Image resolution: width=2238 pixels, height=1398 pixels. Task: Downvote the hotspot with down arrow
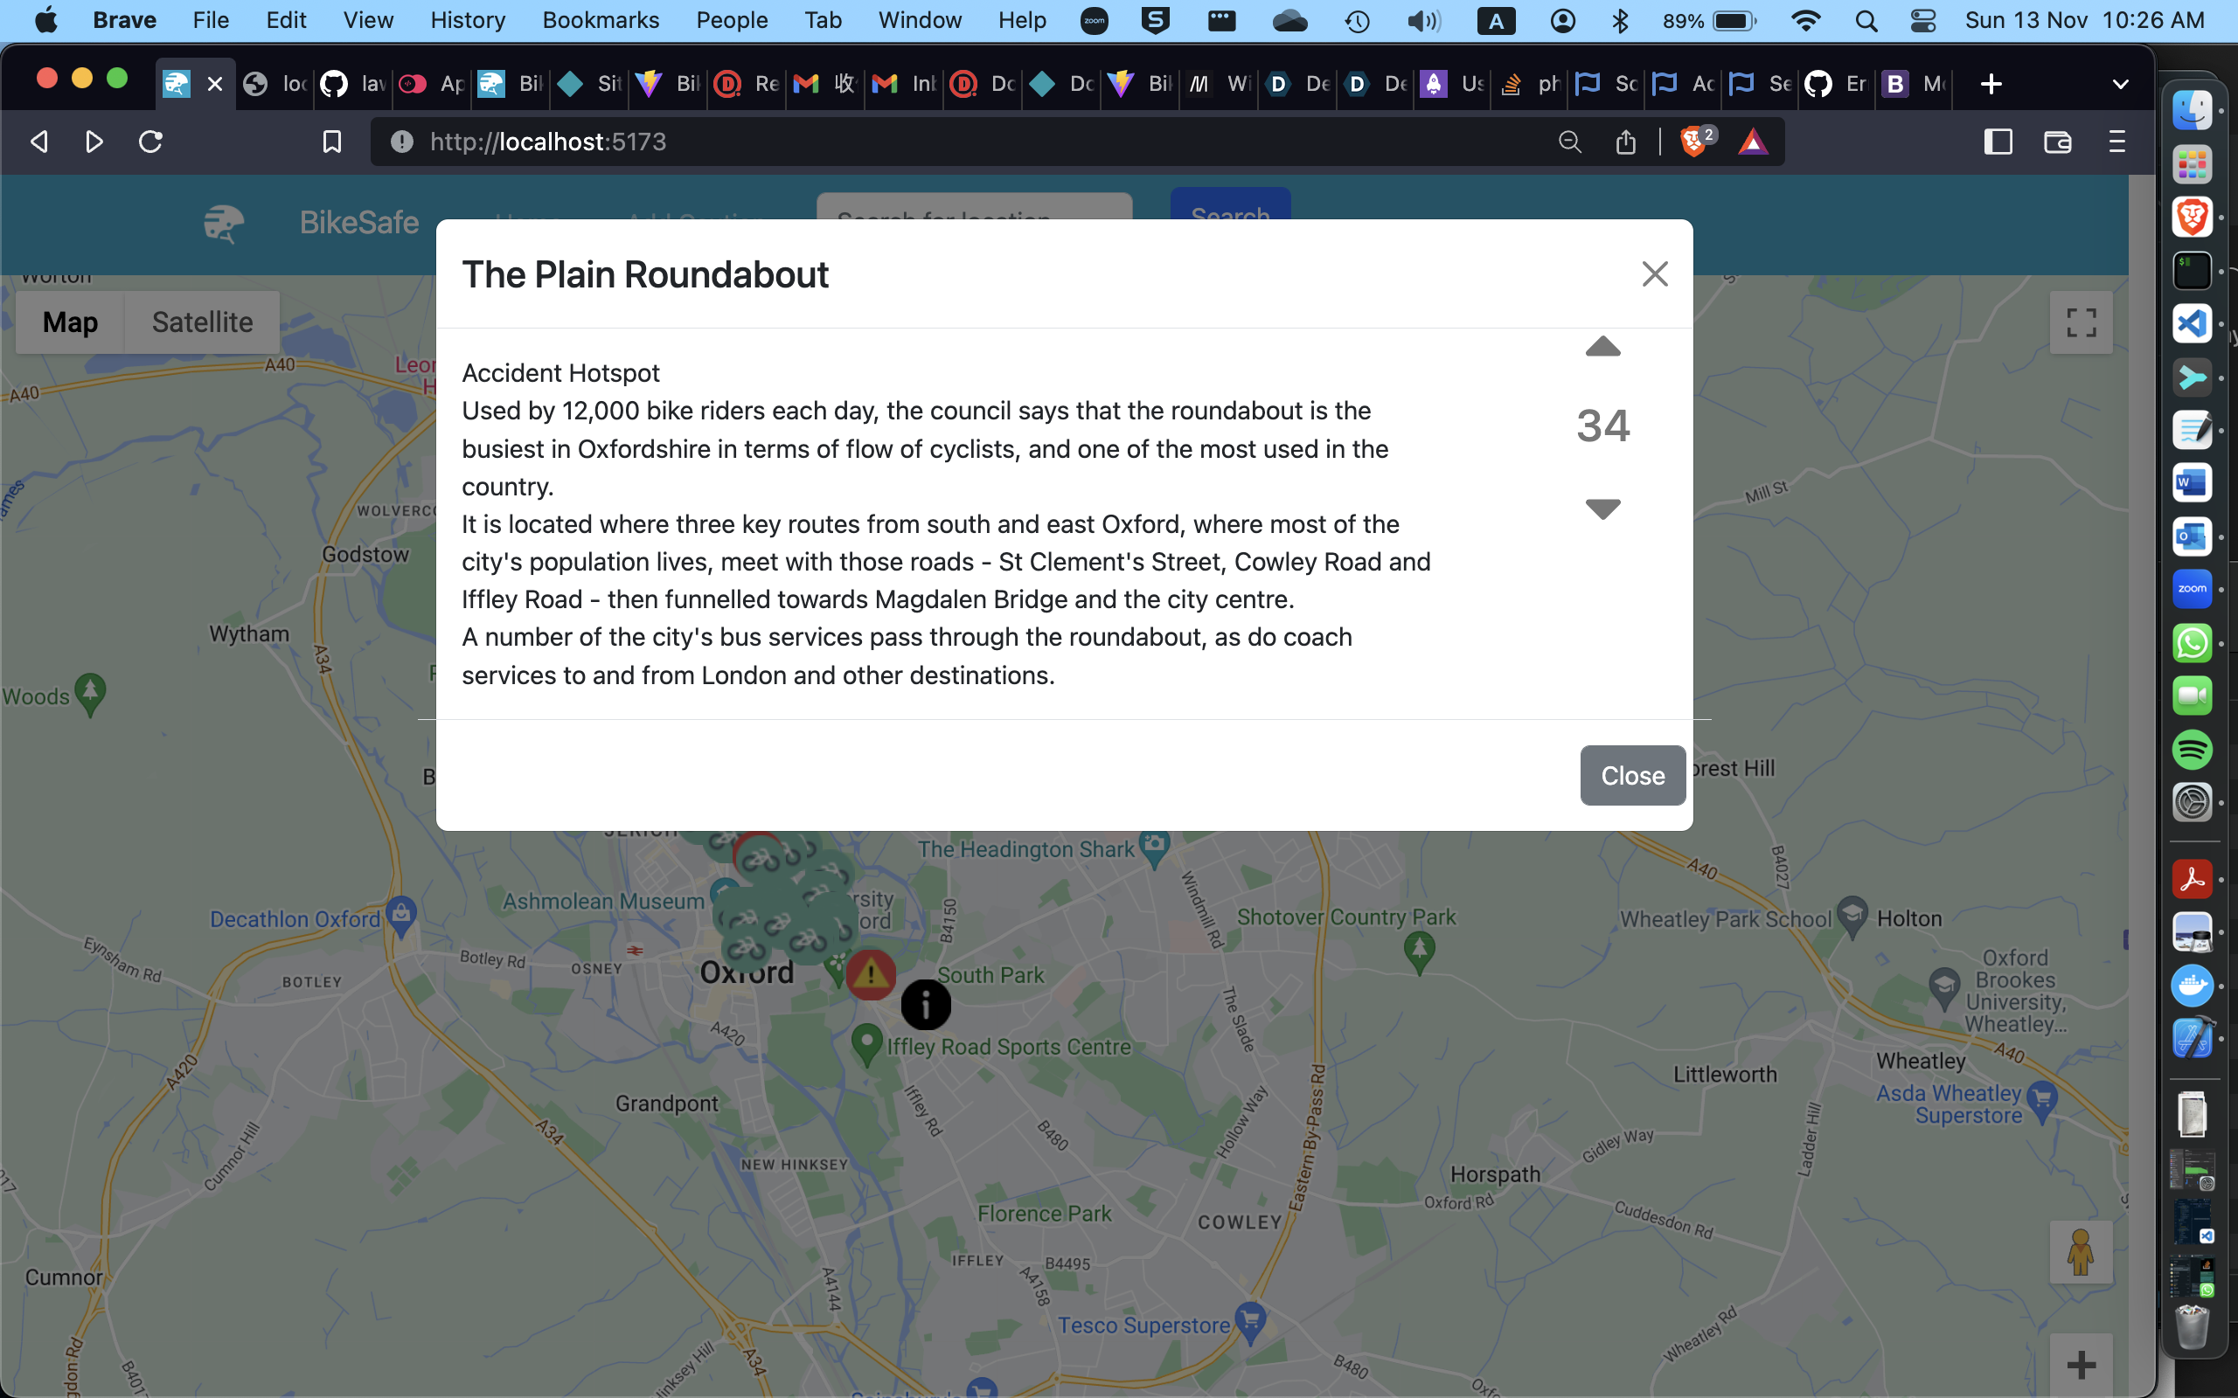[1602, 508]
